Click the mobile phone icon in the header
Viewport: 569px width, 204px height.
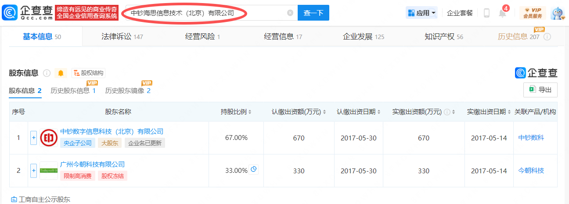(486, 13)
